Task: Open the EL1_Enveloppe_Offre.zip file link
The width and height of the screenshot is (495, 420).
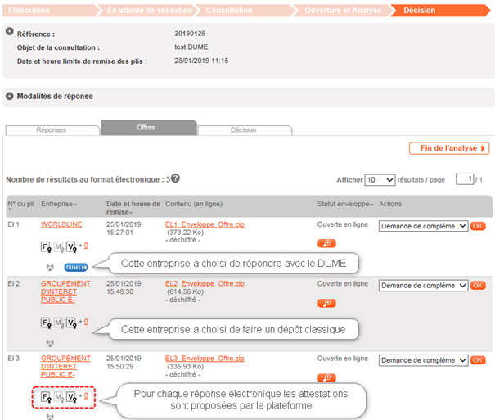Action: [205, 224]
